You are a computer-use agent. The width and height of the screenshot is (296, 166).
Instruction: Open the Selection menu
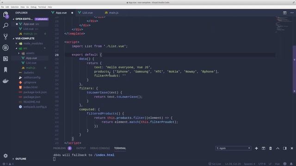tap(14, 7)
